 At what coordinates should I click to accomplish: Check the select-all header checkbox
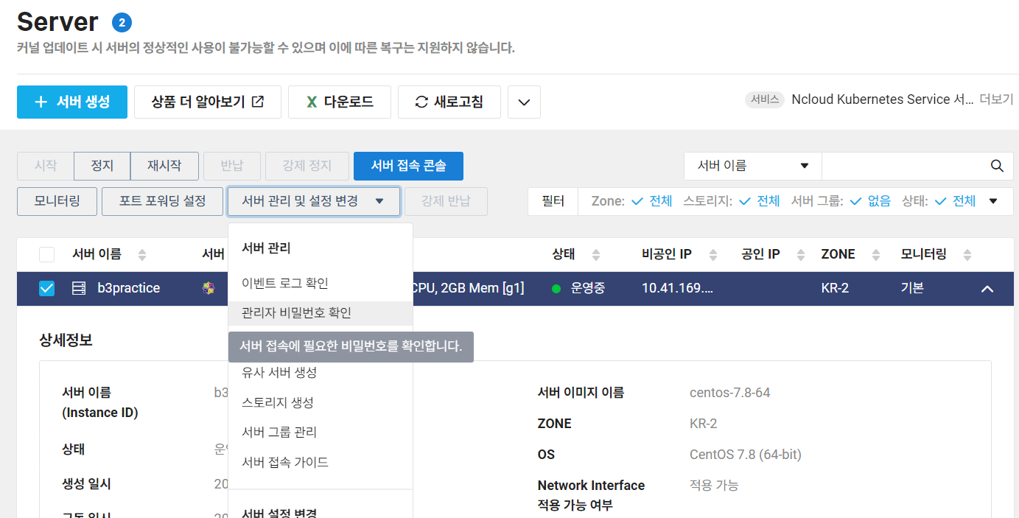[x=46, y=254]
